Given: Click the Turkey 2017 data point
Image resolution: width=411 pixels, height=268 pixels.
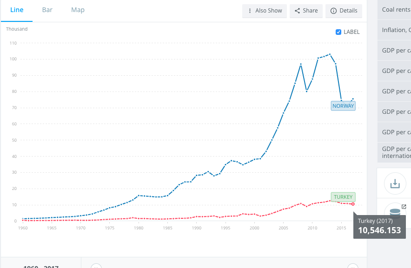Looking at the screenshot, I should tap(353, 204).
